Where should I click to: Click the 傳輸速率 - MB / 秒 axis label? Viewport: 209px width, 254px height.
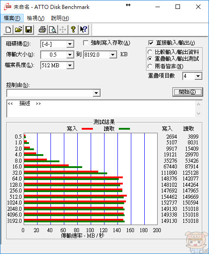pos(83,236)
